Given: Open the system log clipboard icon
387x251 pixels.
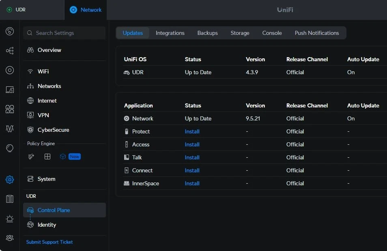Looking at the screenshot, I should pyautogui.click(x=10, y=199).
